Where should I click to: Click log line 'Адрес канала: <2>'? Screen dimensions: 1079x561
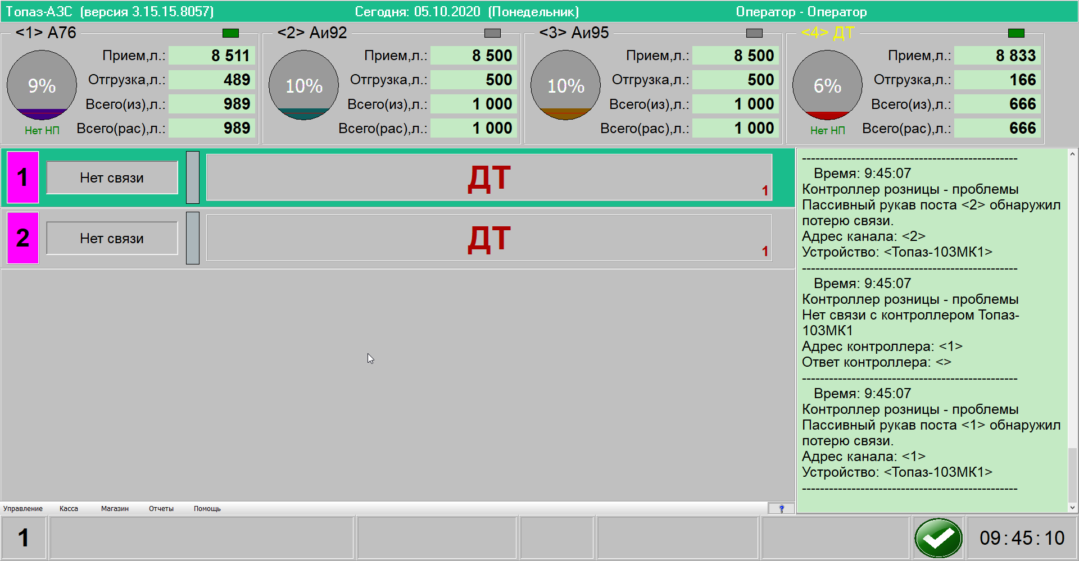pyautogui.click(x=864, y=236)
